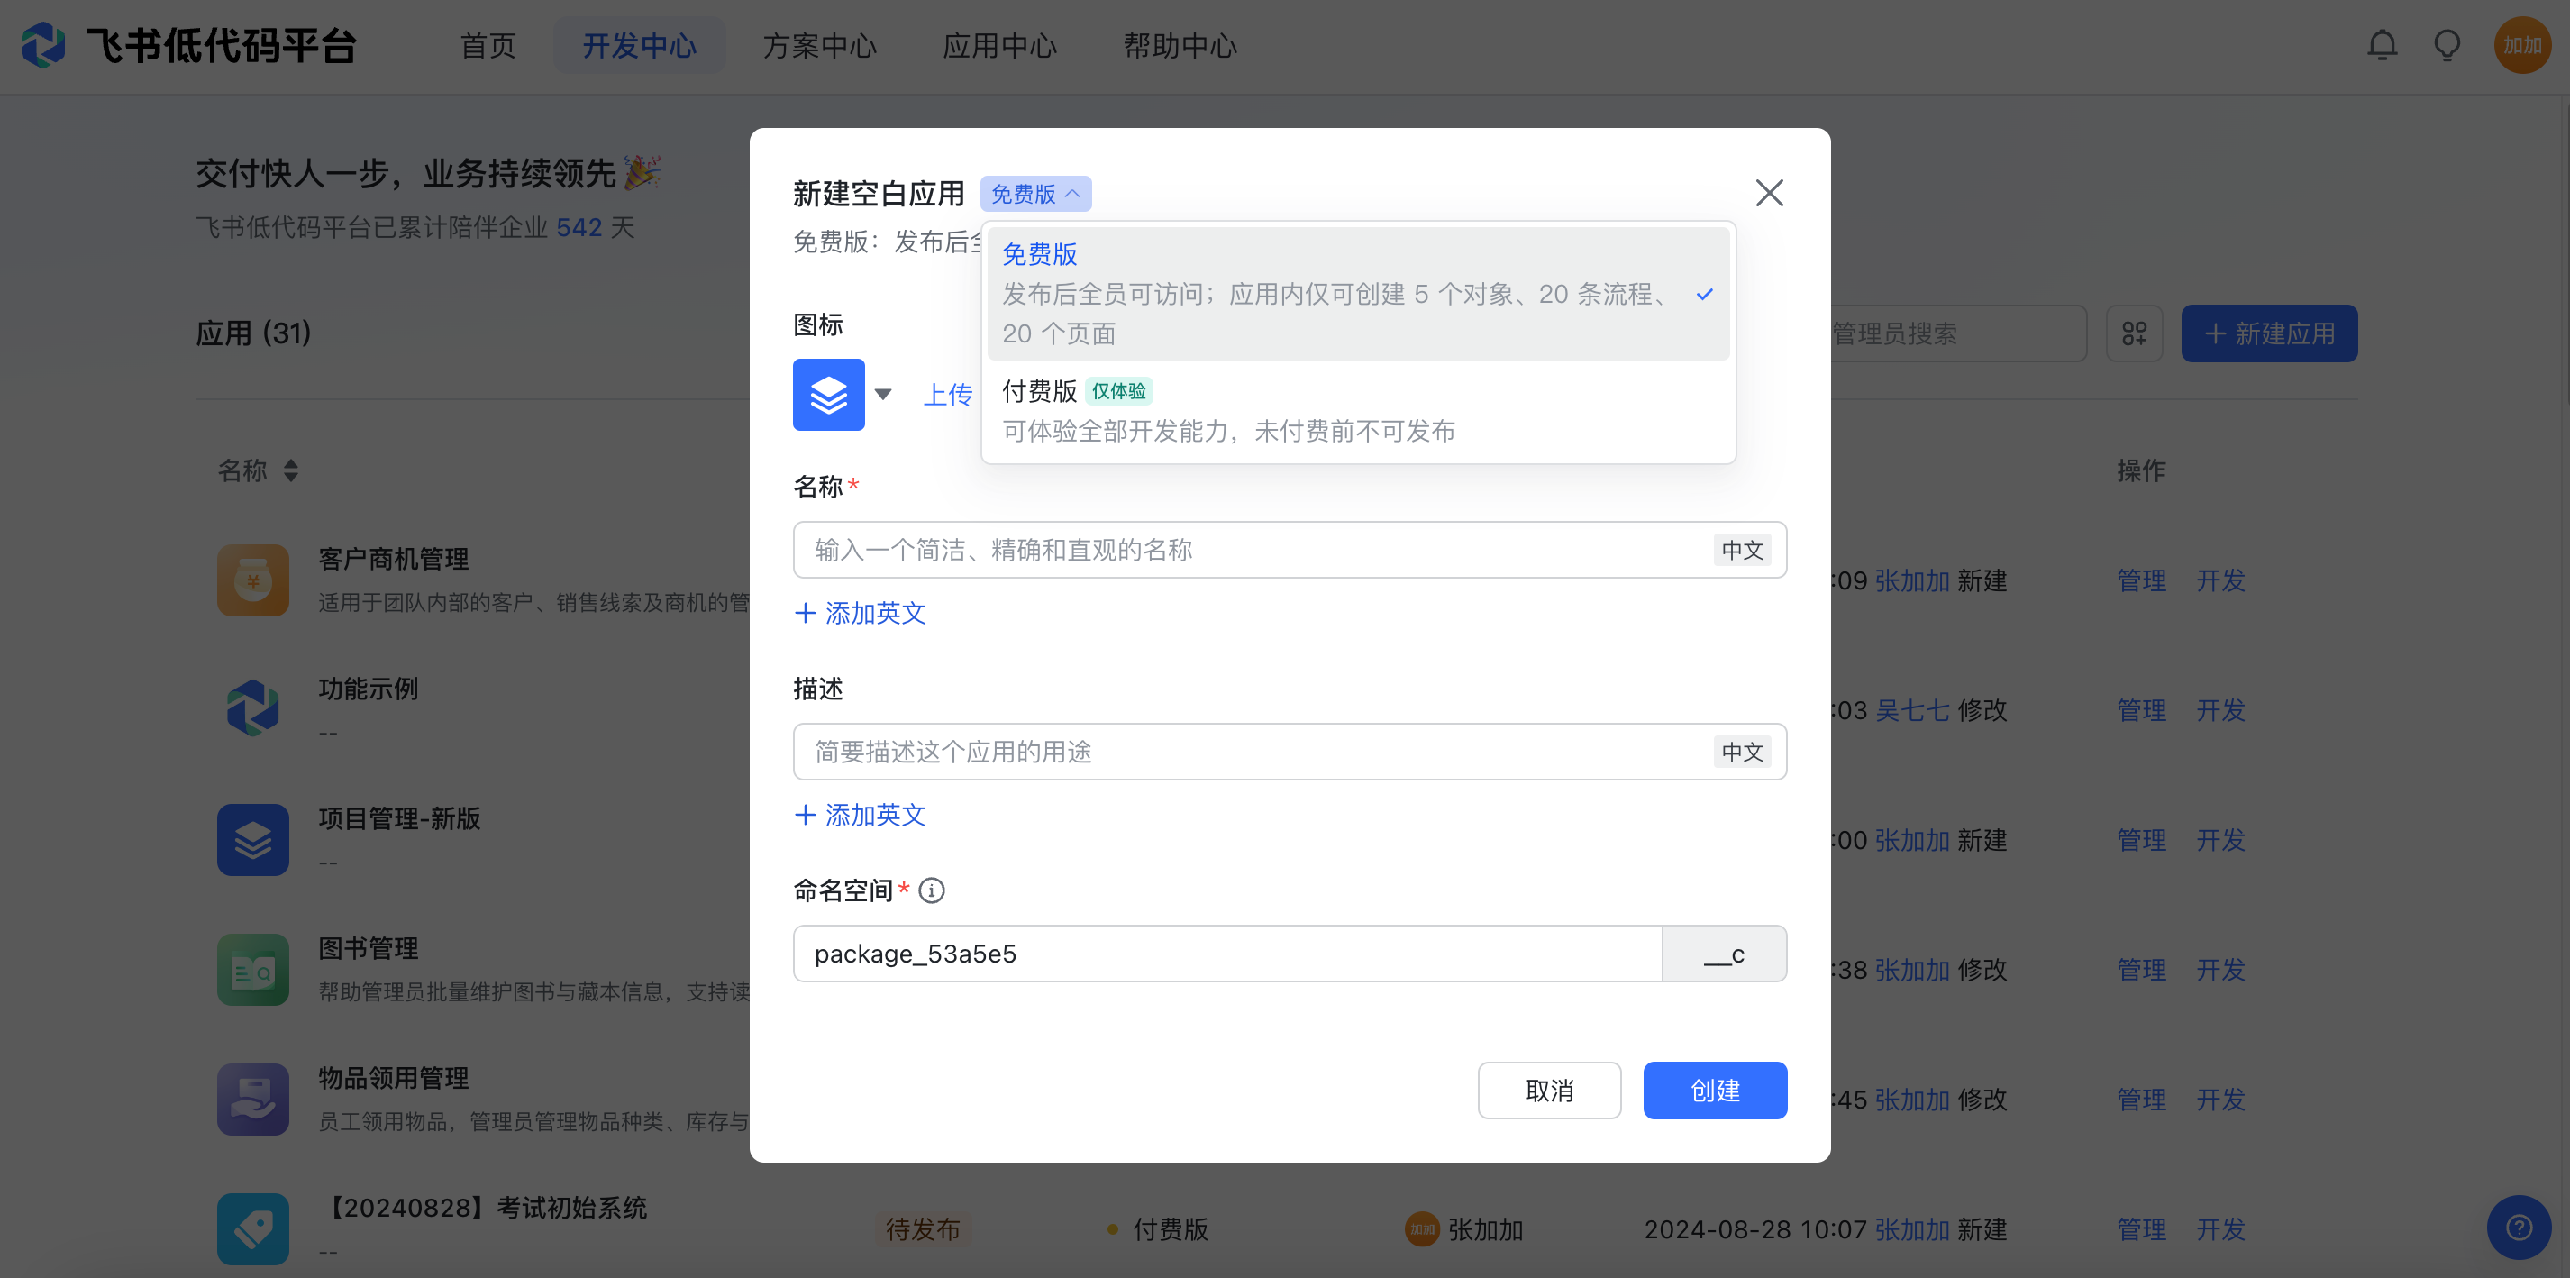Click the 542 days count
This screenshot has width=2570, height=1278.
(x=579, y=227)
